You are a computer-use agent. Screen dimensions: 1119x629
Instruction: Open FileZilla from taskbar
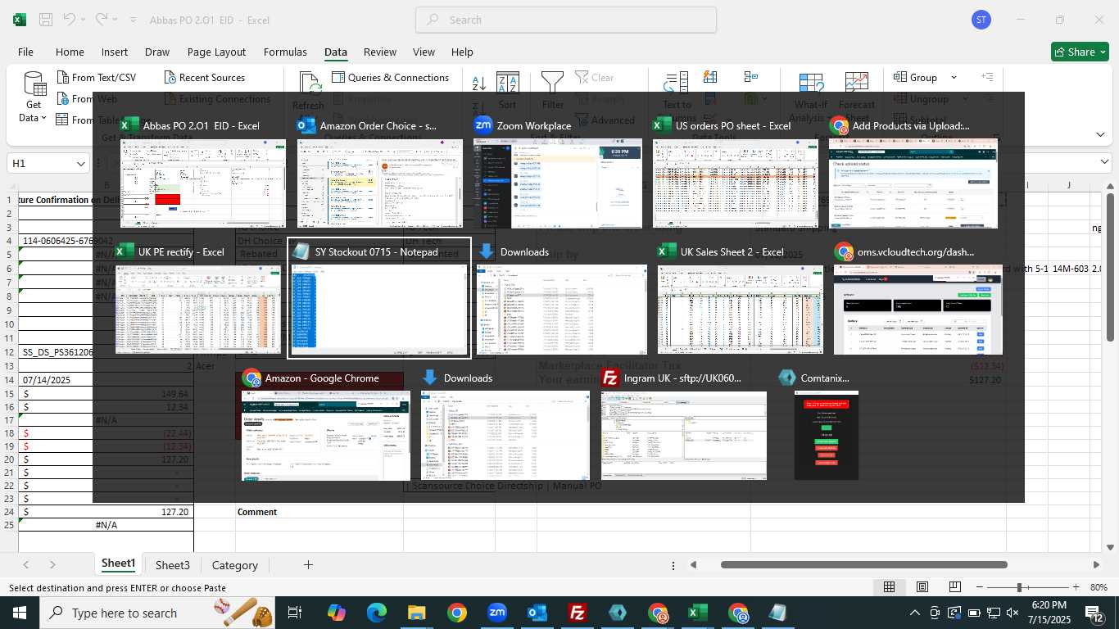coord(578,613)
